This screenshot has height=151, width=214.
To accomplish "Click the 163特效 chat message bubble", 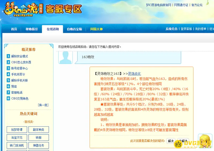I will coord(128,57).
